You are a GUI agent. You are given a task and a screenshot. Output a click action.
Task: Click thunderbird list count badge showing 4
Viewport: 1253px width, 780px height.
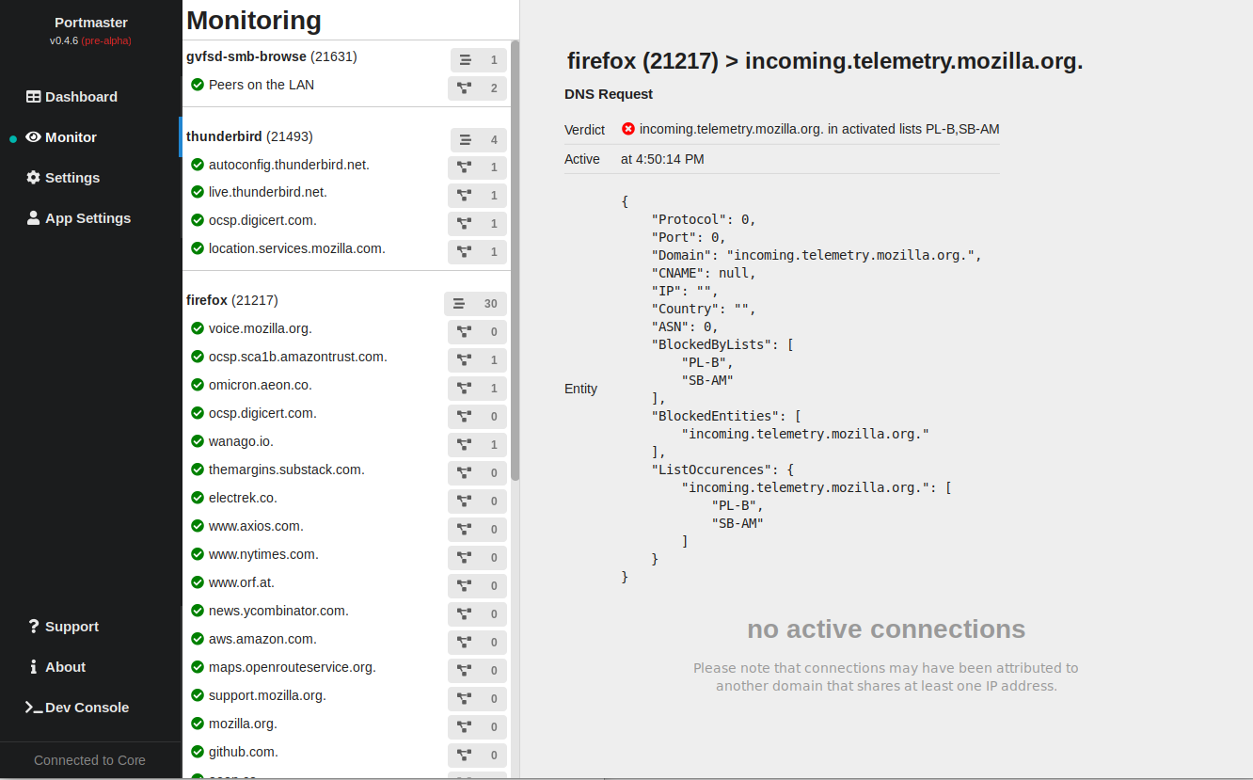pos(479,140)
